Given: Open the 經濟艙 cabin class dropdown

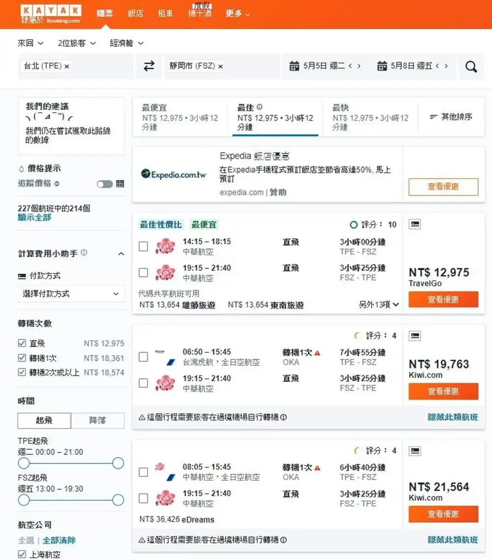Looking at the screenshot, I should tap(125, 43).
